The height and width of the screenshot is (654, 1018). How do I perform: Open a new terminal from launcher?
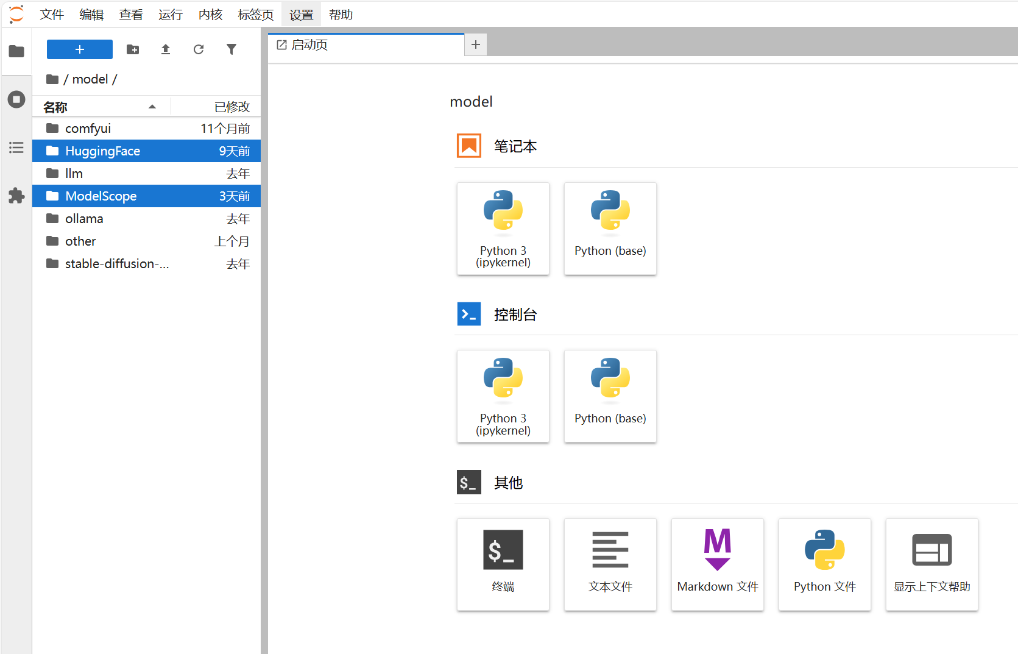tap(503, 564)
